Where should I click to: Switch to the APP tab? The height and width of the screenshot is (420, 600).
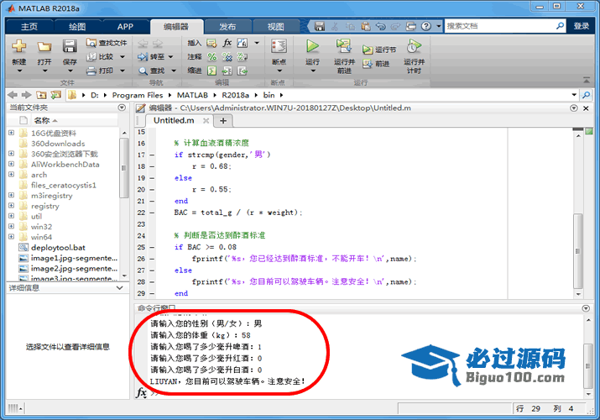pos(125,26)
